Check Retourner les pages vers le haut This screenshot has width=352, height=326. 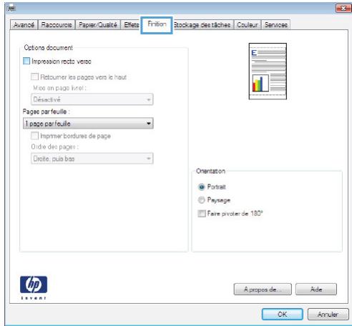[x=34, y=76]
